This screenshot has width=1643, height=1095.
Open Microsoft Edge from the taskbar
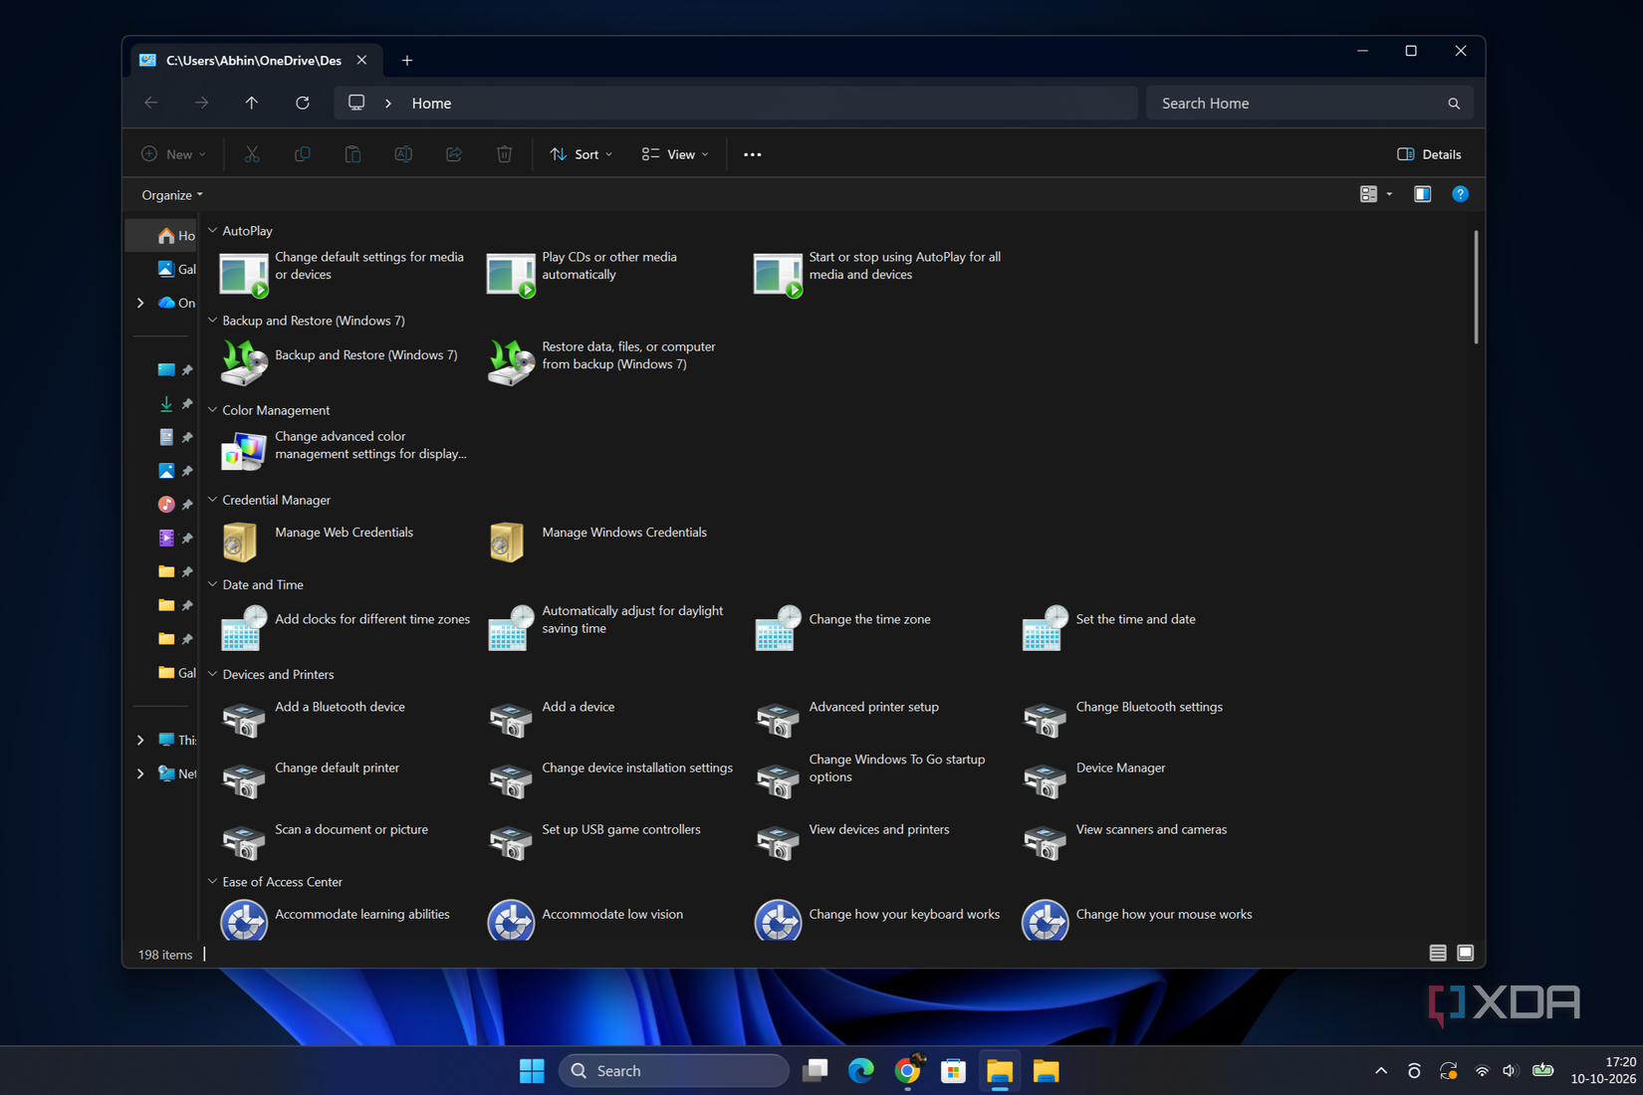point(861,1070)
